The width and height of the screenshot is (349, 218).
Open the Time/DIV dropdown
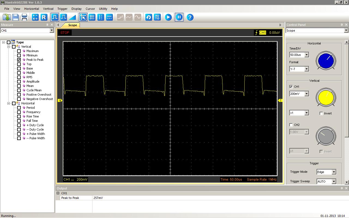tap(306, 55)
